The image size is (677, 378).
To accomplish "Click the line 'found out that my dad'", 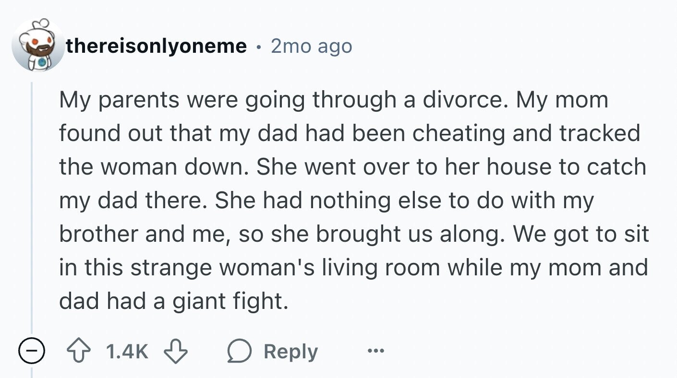I will point(350,133).
